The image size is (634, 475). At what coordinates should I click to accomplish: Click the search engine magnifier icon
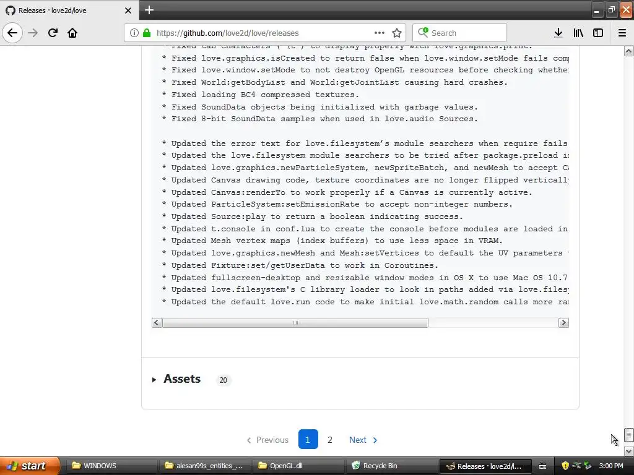pyautogui.click(x=422, y=32)
